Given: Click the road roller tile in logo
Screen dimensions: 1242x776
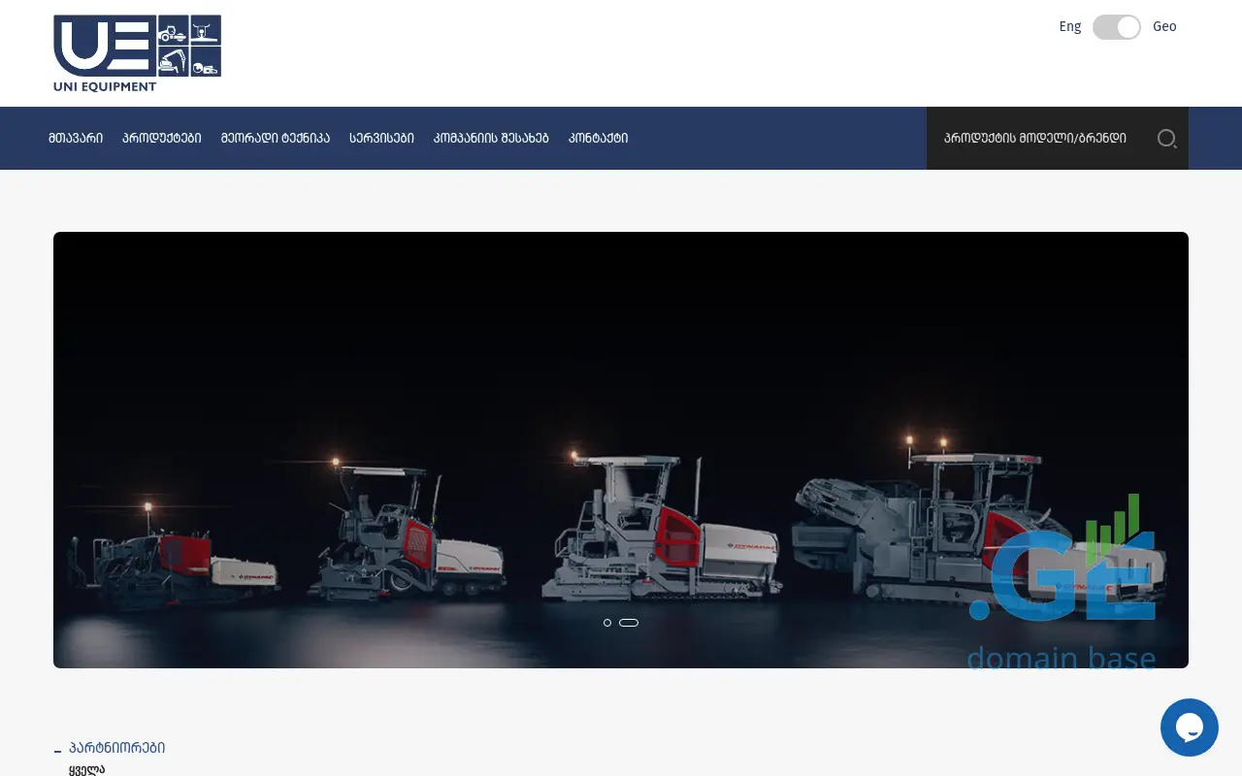Looking at the screenshot, I should [x=173, y=30].
